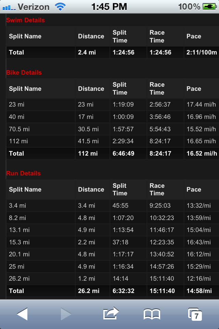
Task: Tap the cellular signal bars icon
Action: [x=9, y=7]
